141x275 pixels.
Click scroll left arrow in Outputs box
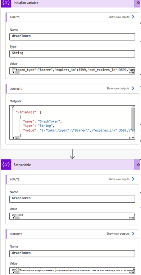[13, 138]
